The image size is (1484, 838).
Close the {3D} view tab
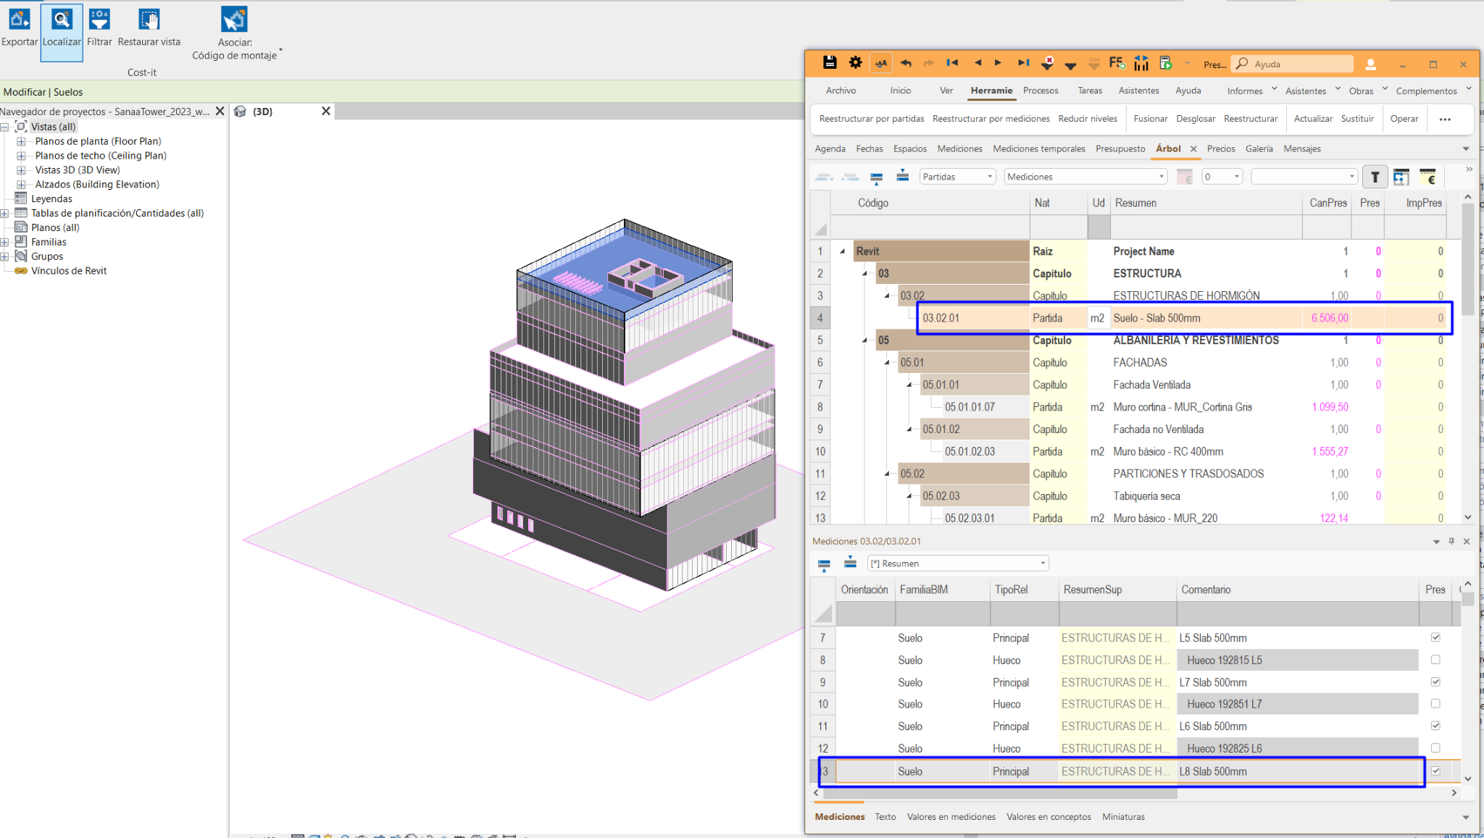pyautogui.click(x=326, y=111)
